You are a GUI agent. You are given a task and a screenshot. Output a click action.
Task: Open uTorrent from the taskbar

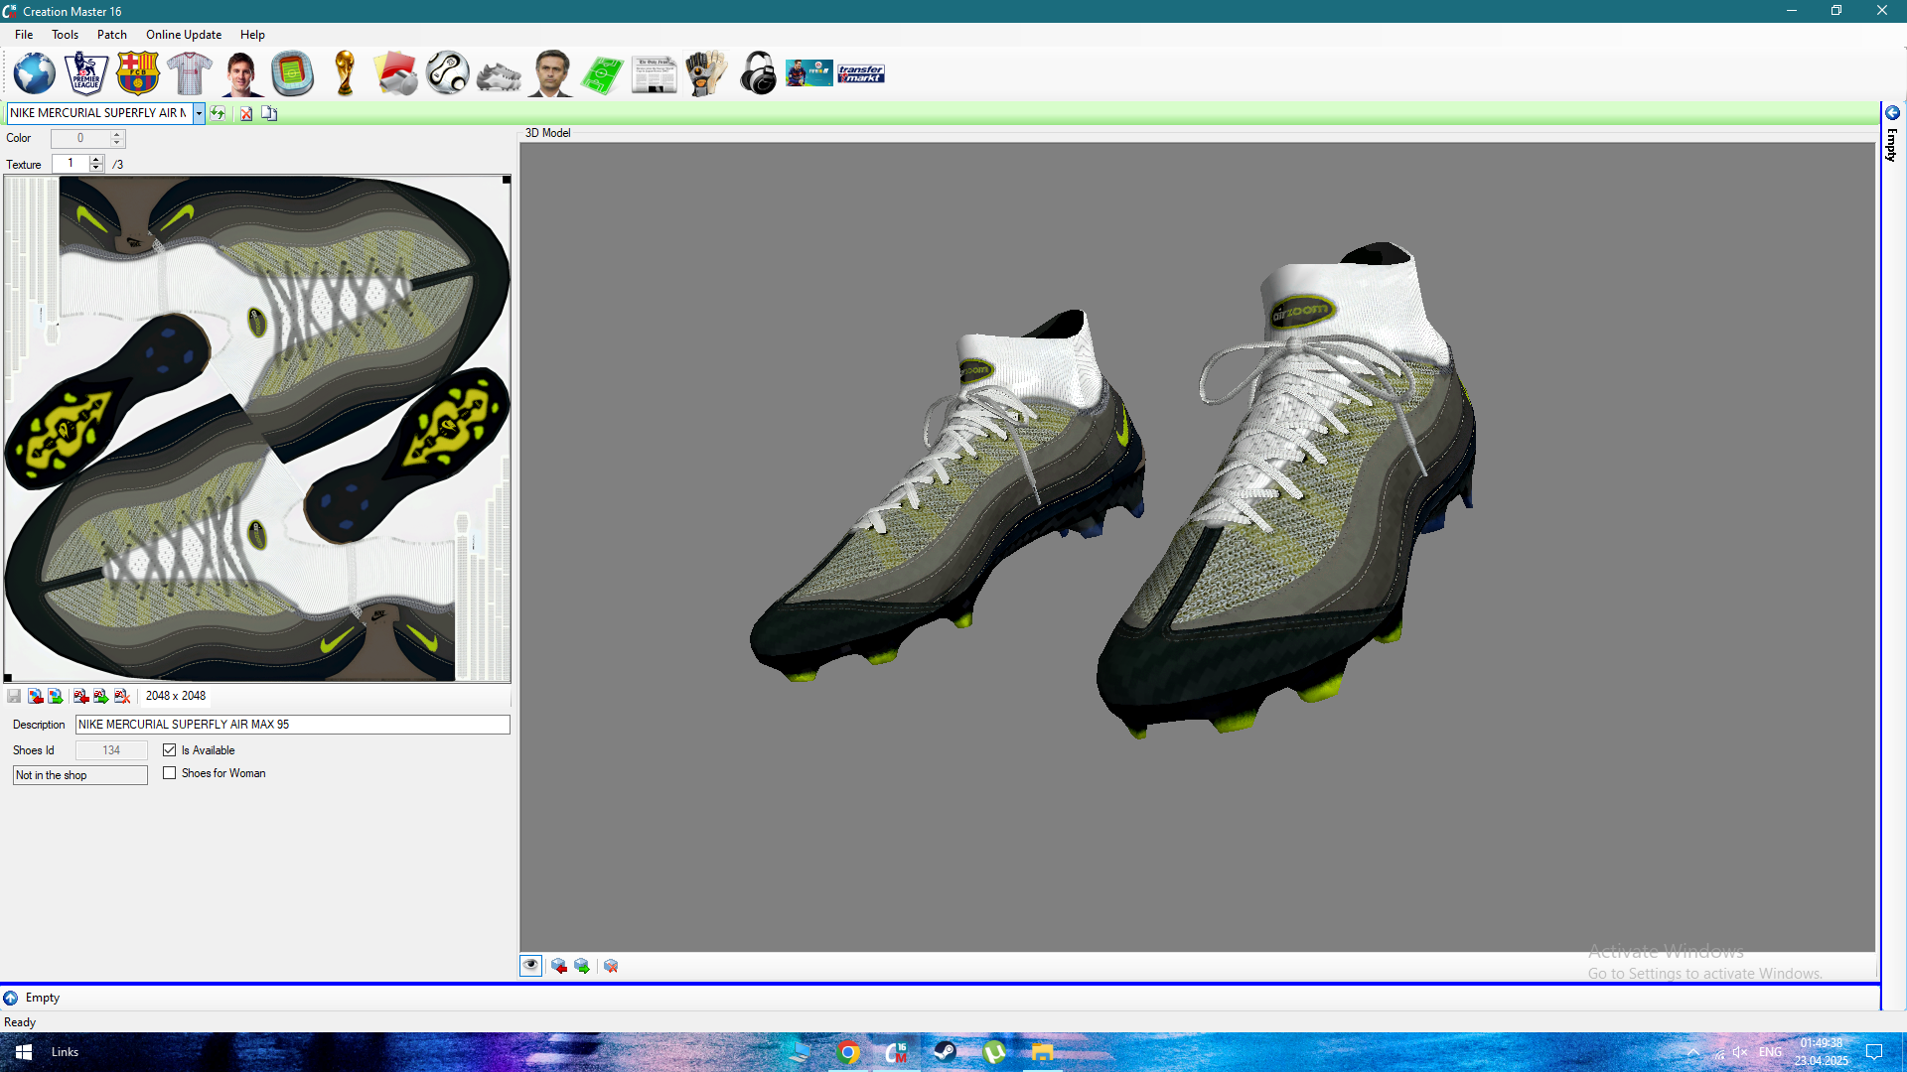[993, 1052]
